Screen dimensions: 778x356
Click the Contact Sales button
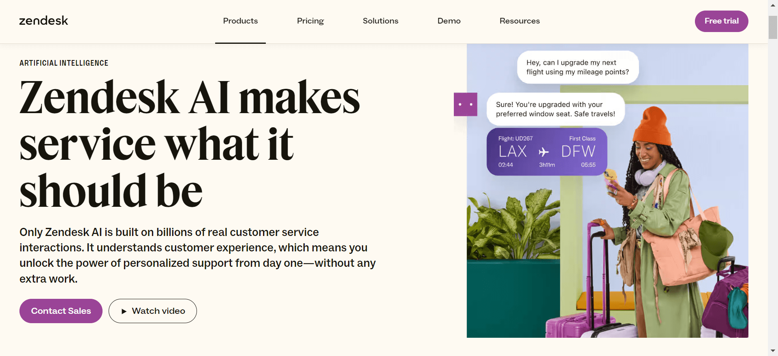61,311
